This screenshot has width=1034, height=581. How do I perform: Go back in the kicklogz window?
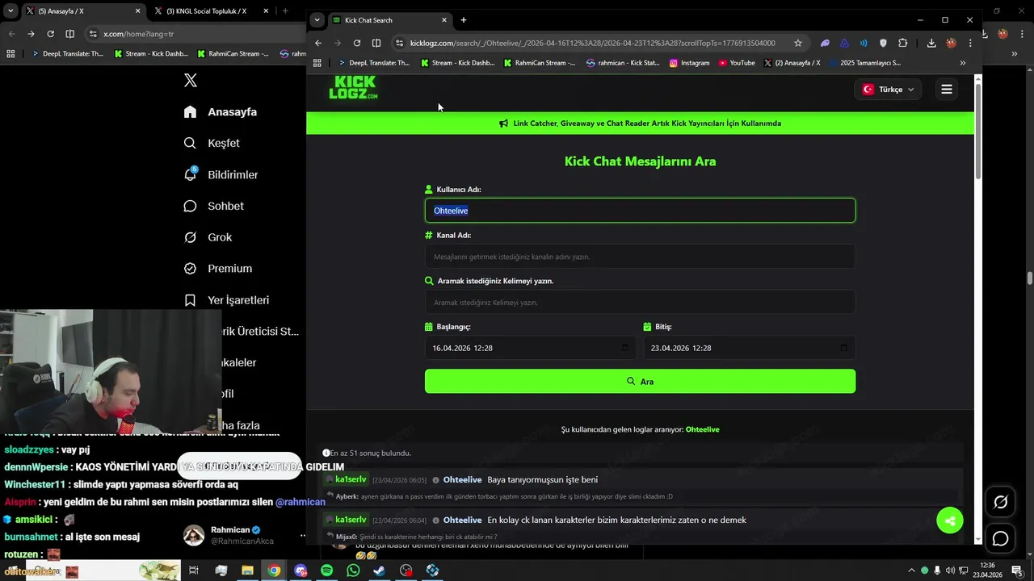tap(318, 43)
